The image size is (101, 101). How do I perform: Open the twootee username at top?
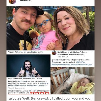coord(25,1)
